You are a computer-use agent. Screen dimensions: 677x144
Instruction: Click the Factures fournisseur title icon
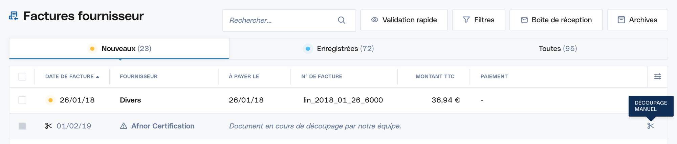[13, 16]
